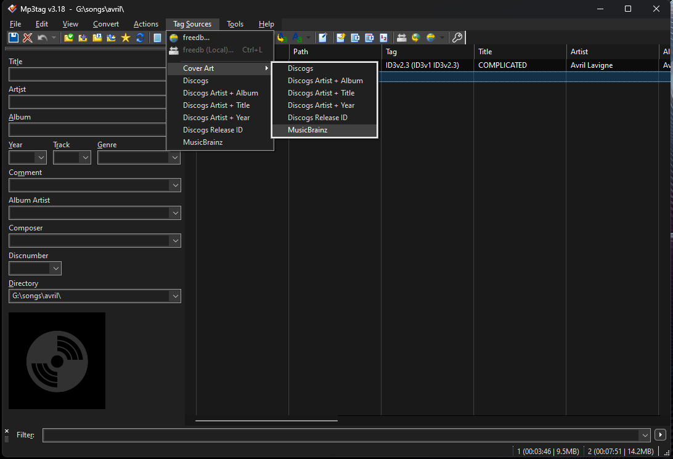The image size is (673, 459).
Task: Choose Discogs Artist + Album in Cover Art submenu
Action: point(325,81)
